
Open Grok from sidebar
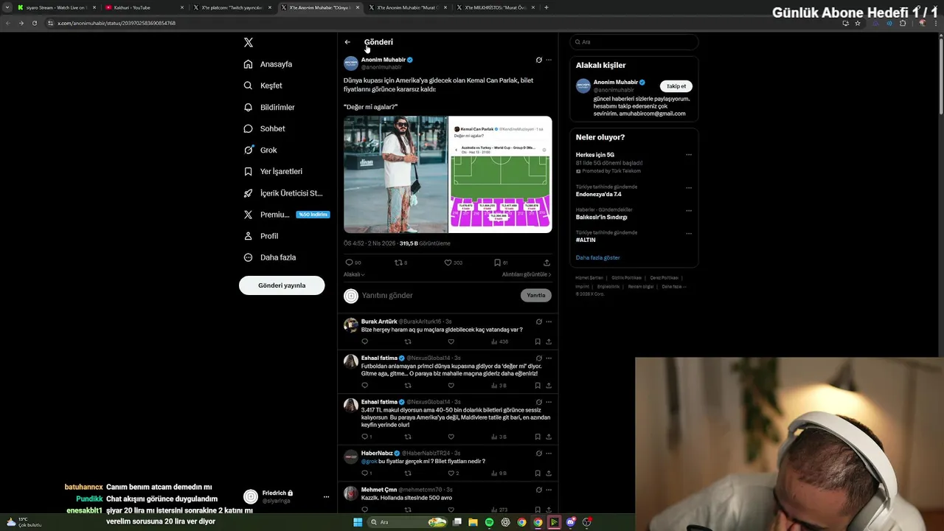[x=260, y=150]
